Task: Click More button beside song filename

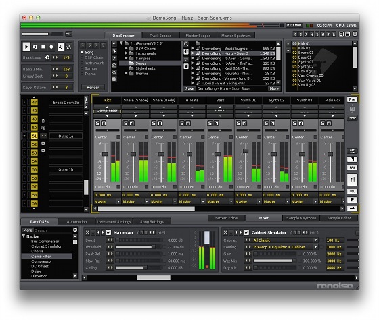Action: click(x=274, y=88)
